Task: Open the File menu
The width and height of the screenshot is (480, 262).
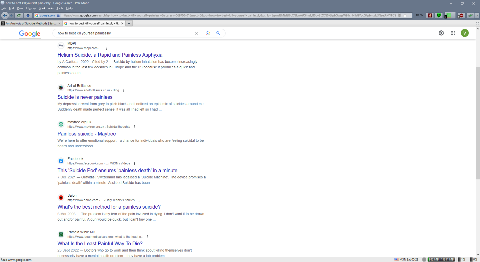Action: pyautogui.click(x=4, y=8)
